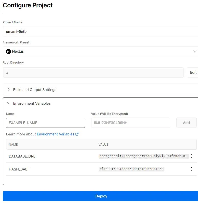The height and width of the screenshot is (203, 198).
Task: Open the Environment Variables documentation link
Action: tap(56, 134)
